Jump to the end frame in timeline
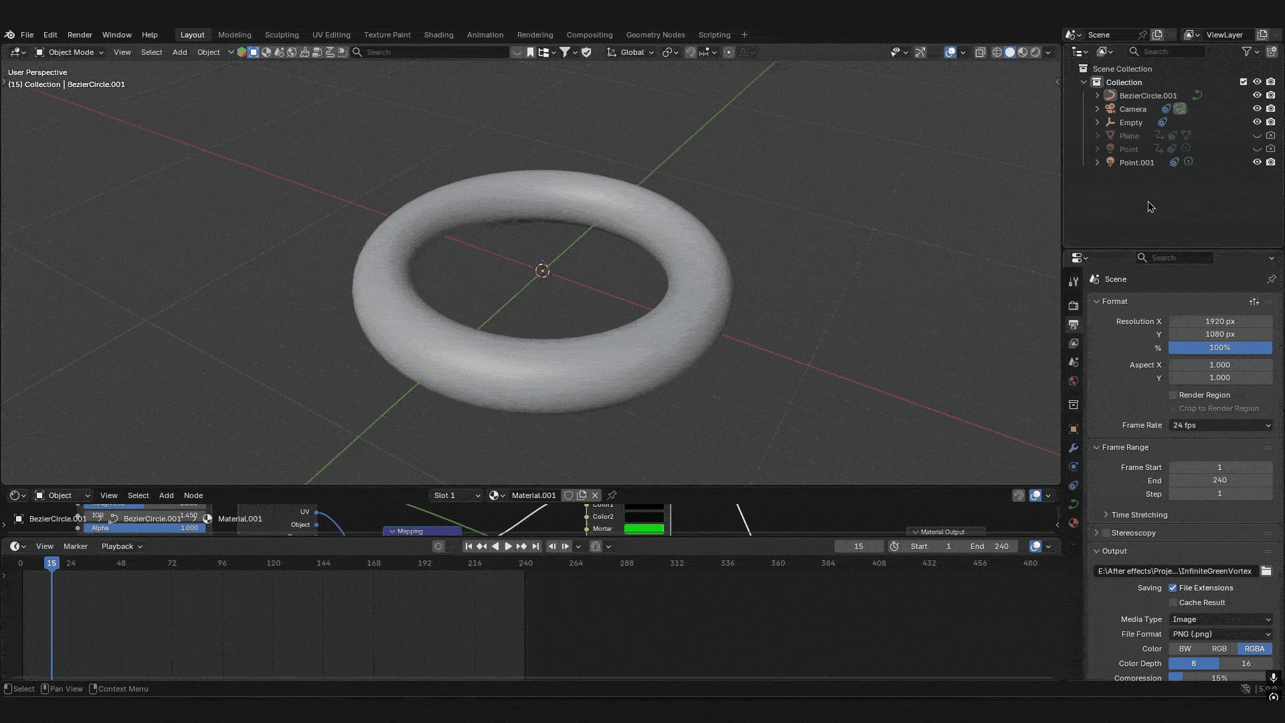The height and width of the screenshot is (723, 1285). click(x=535, y=546)
